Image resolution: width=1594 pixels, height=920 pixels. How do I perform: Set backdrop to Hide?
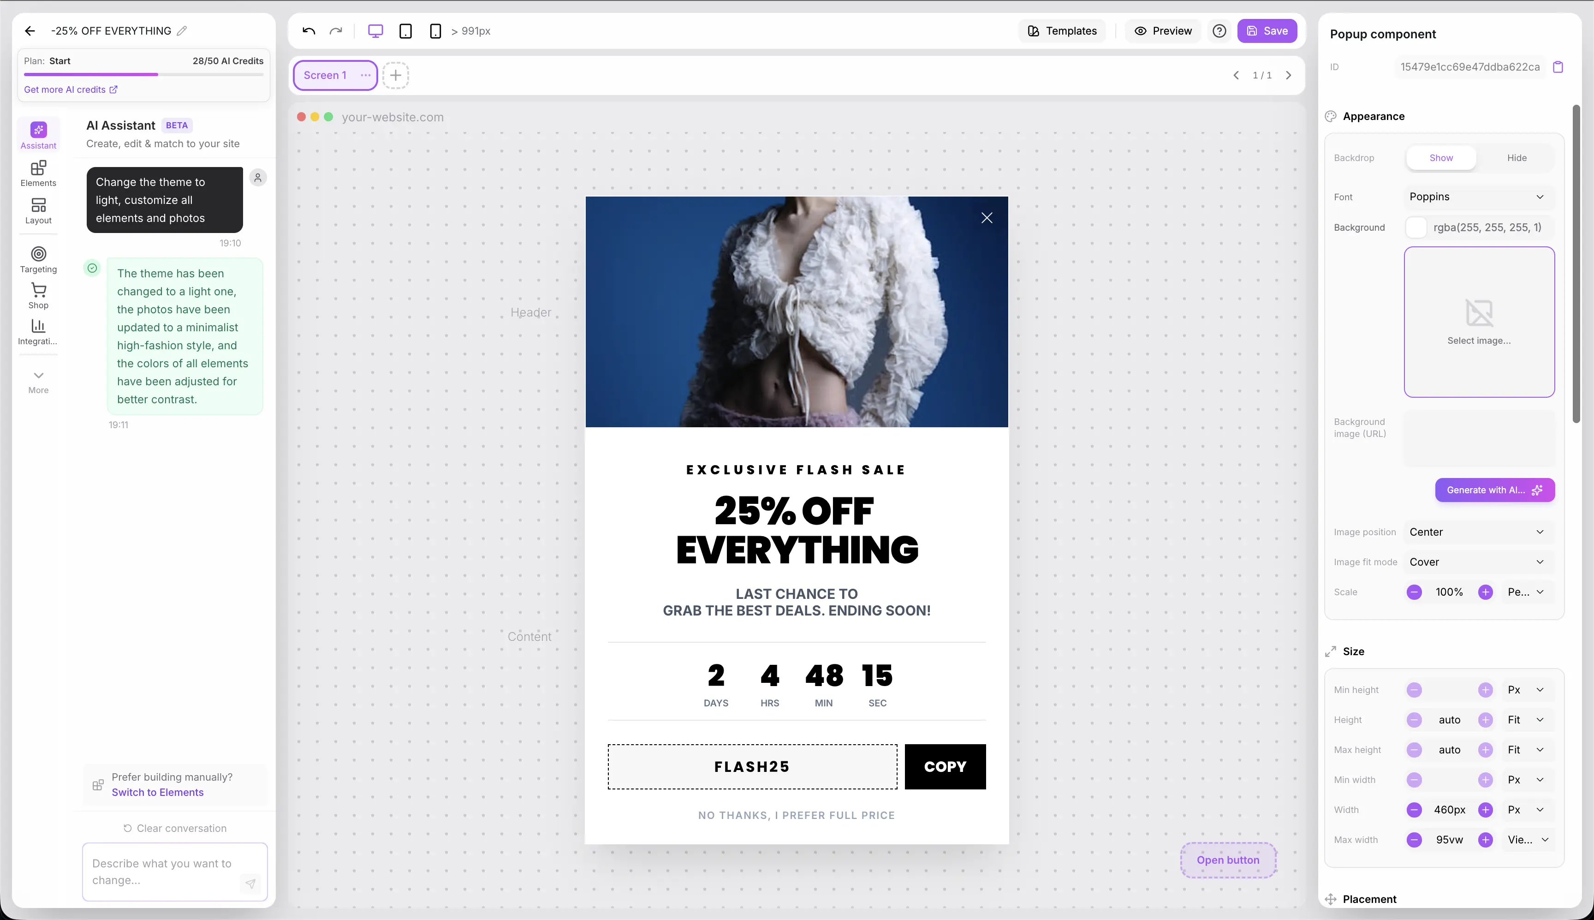click(x=1517, y=158)
